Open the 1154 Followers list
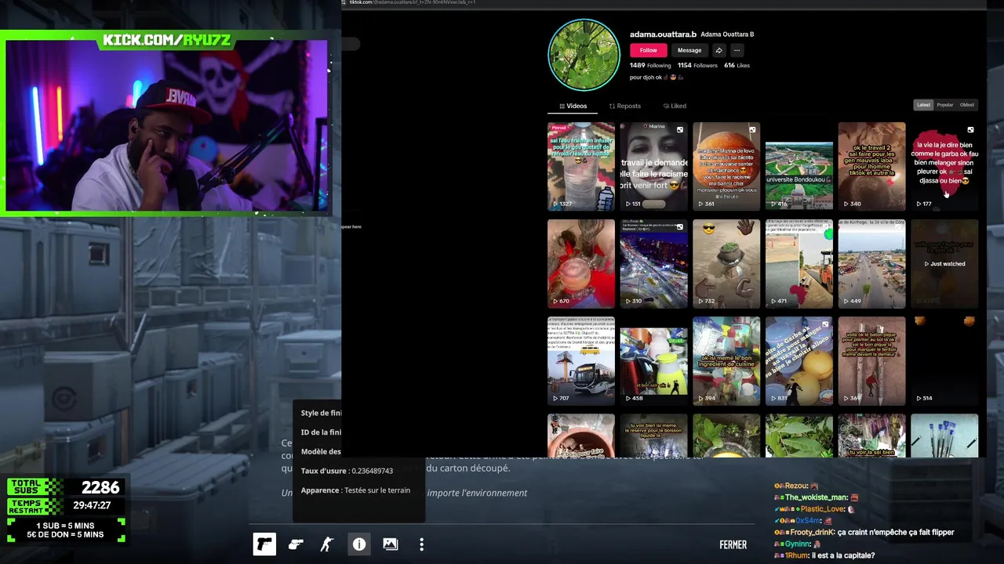This screenshot has width=1004, height=564. (x=697, y=66)
